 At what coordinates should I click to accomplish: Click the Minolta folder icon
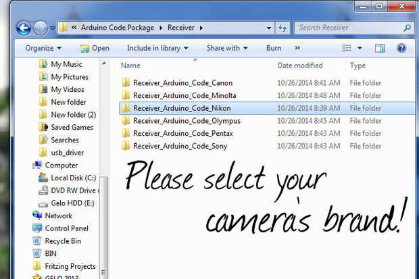tap(126, 95)
